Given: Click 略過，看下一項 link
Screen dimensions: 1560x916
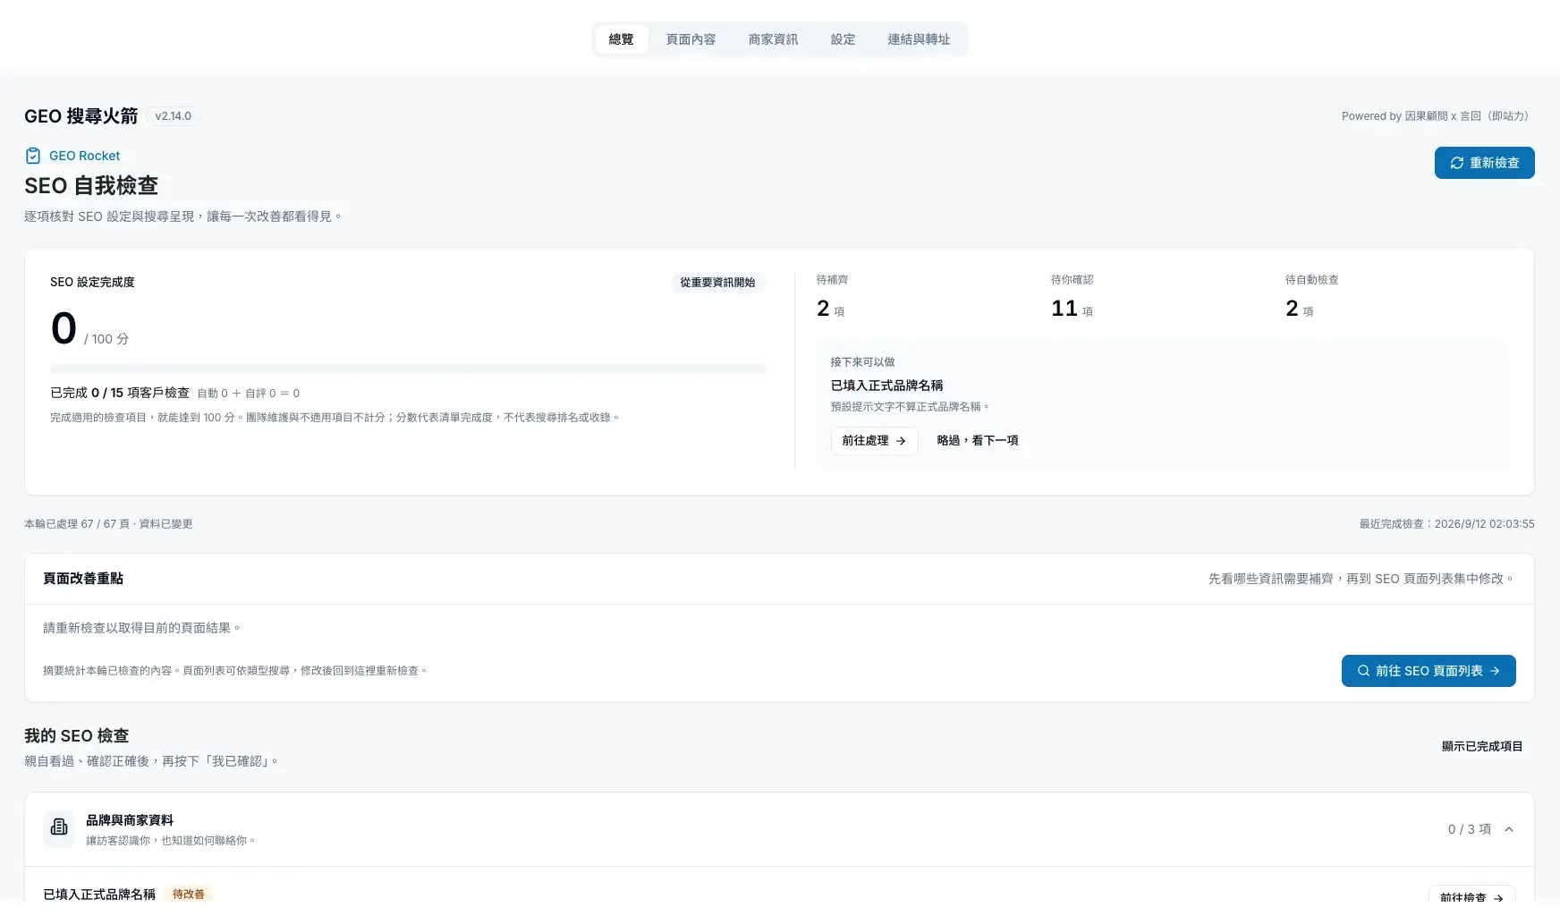Looking at the screenshot, I should coord(978,440).
